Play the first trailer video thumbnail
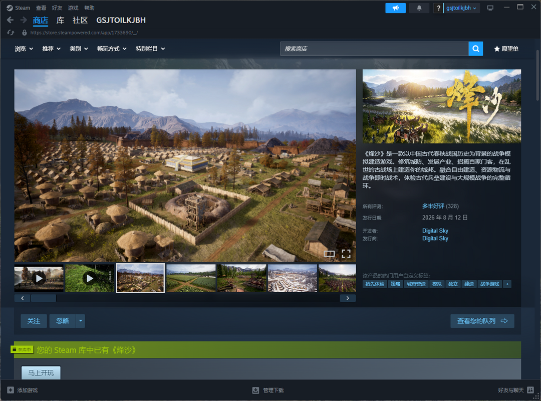Viewport: 541px width, 401px height. pos(39,278)
